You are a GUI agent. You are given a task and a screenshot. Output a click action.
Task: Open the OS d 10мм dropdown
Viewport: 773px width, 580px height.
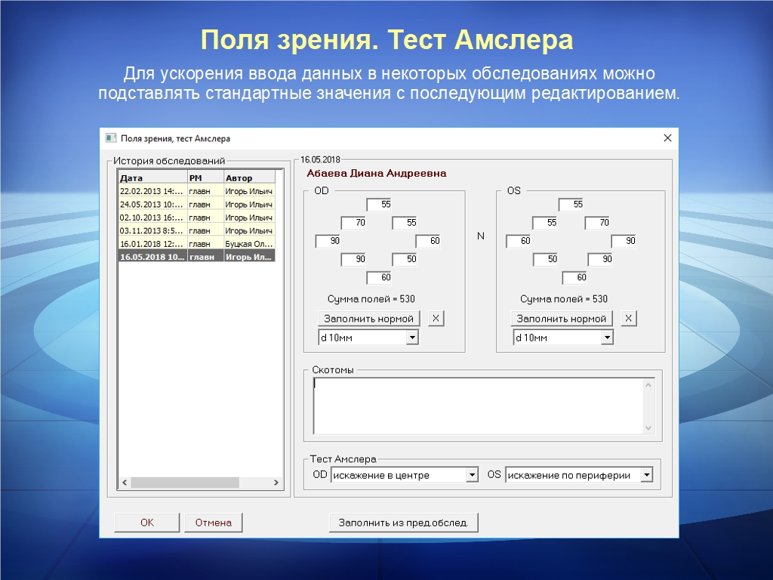pos(607,338)
